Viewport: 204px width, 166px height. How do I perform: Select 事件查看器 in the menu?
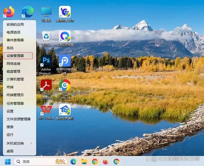pyautogui.click(x=20, y=40)
